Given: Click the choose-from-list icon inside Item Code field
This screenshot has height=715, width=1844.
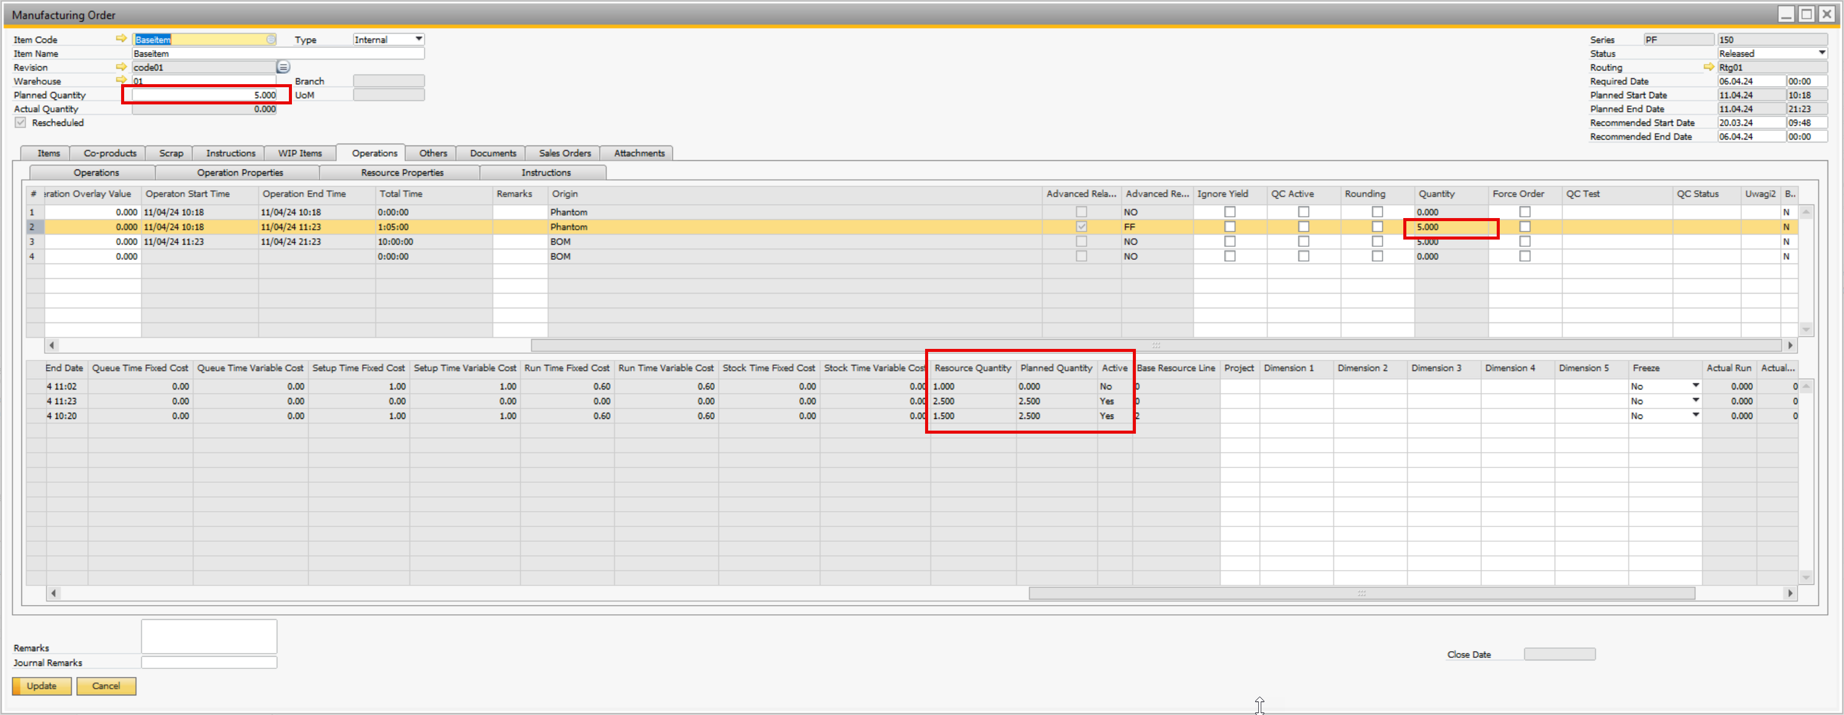Looking at the screenshot, I should tap(270, 39).
